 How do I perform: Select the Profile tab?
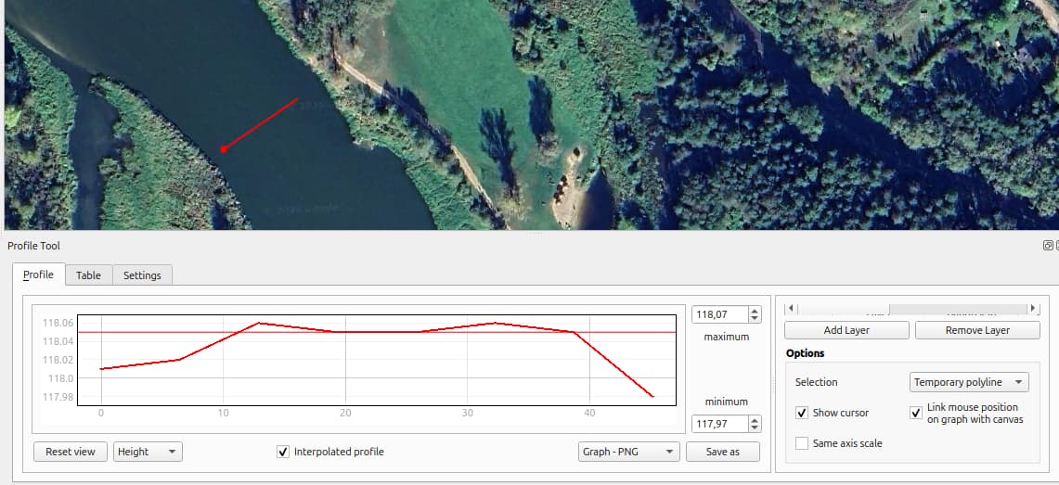[38, 275]
